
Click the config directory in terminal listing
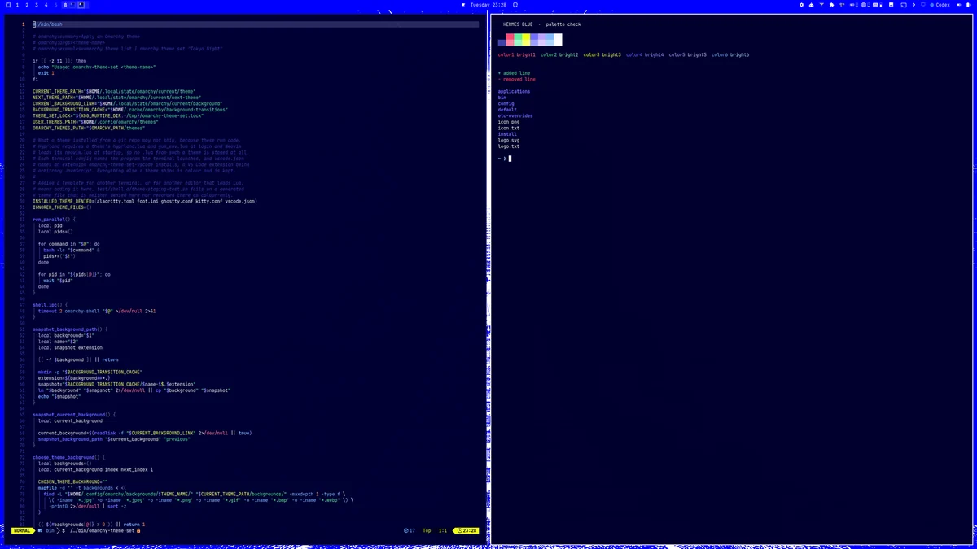click(506, 104)
